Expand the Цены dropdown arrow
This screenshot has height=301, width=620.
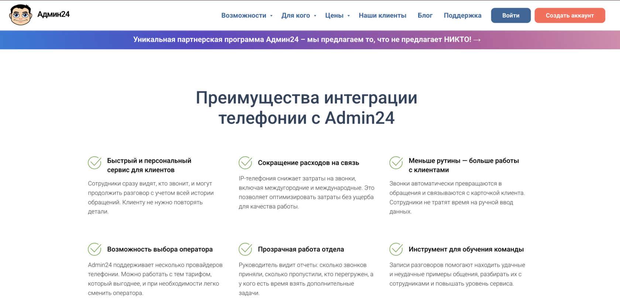pyautogui.click(x=348, y=16)
